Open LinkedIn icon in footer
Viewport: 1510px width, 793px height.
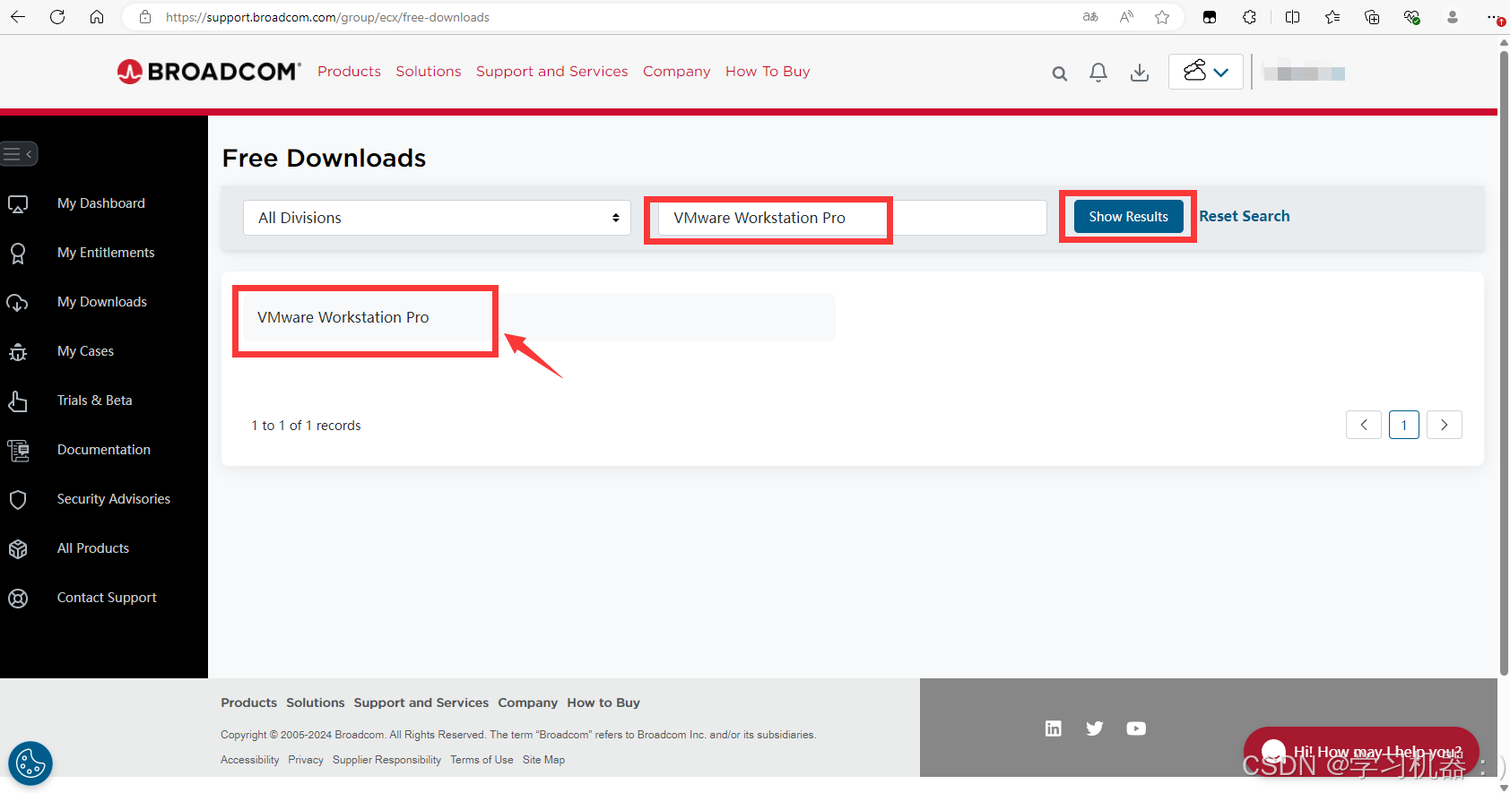tap(1054, 728)
